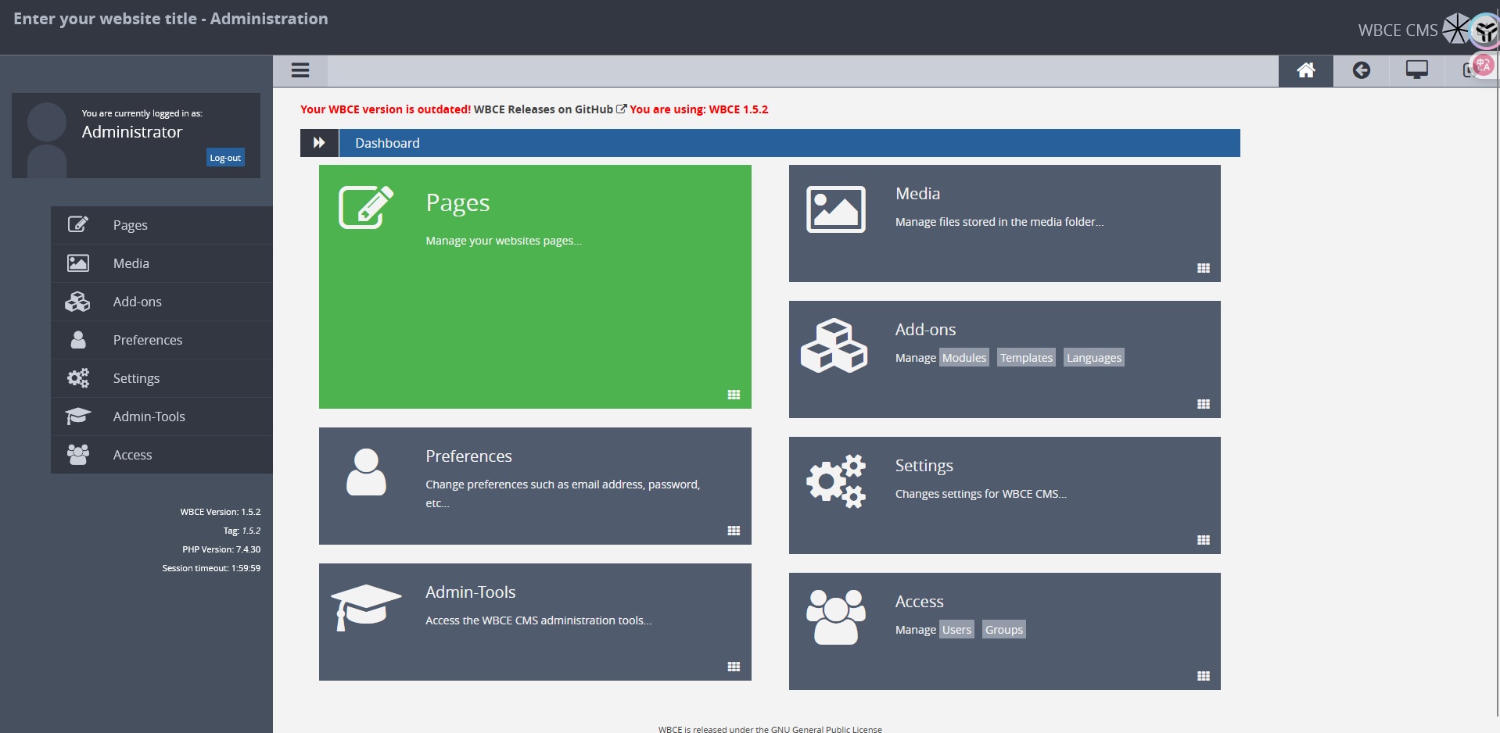
Task: Select Admin-Tools in the sidebar
Action: (149, 417)
